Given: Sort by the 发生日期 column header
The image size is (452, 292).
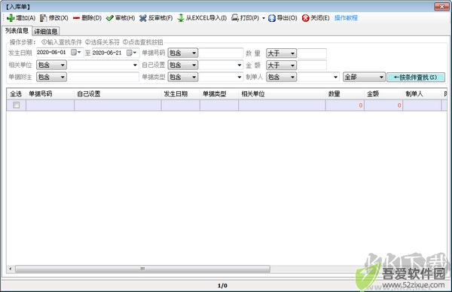Looking at the screenshot, I should [x=181, y=94].
